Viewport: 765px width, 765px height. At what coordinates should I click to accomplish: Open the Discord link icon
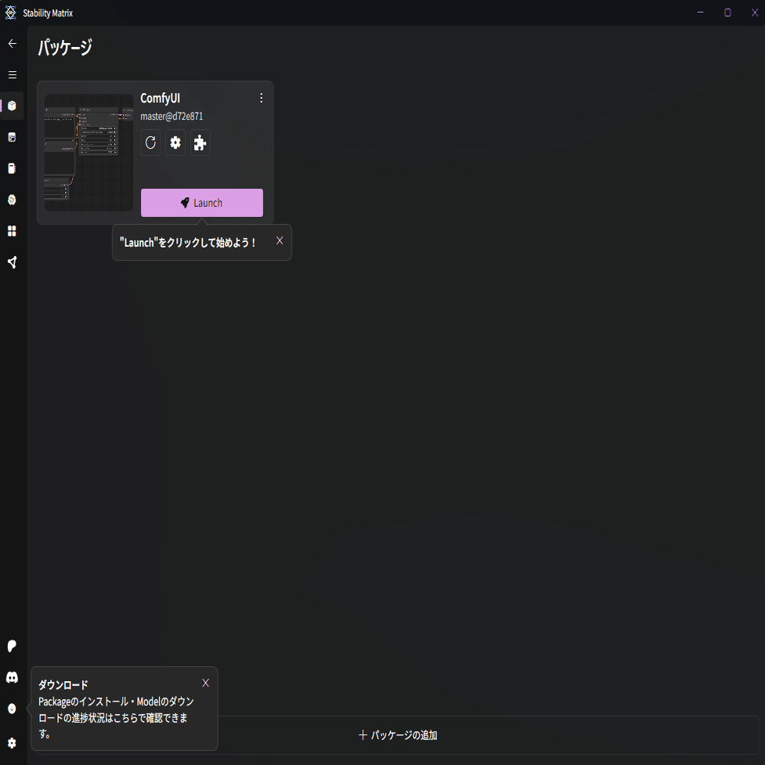(13, 677)
